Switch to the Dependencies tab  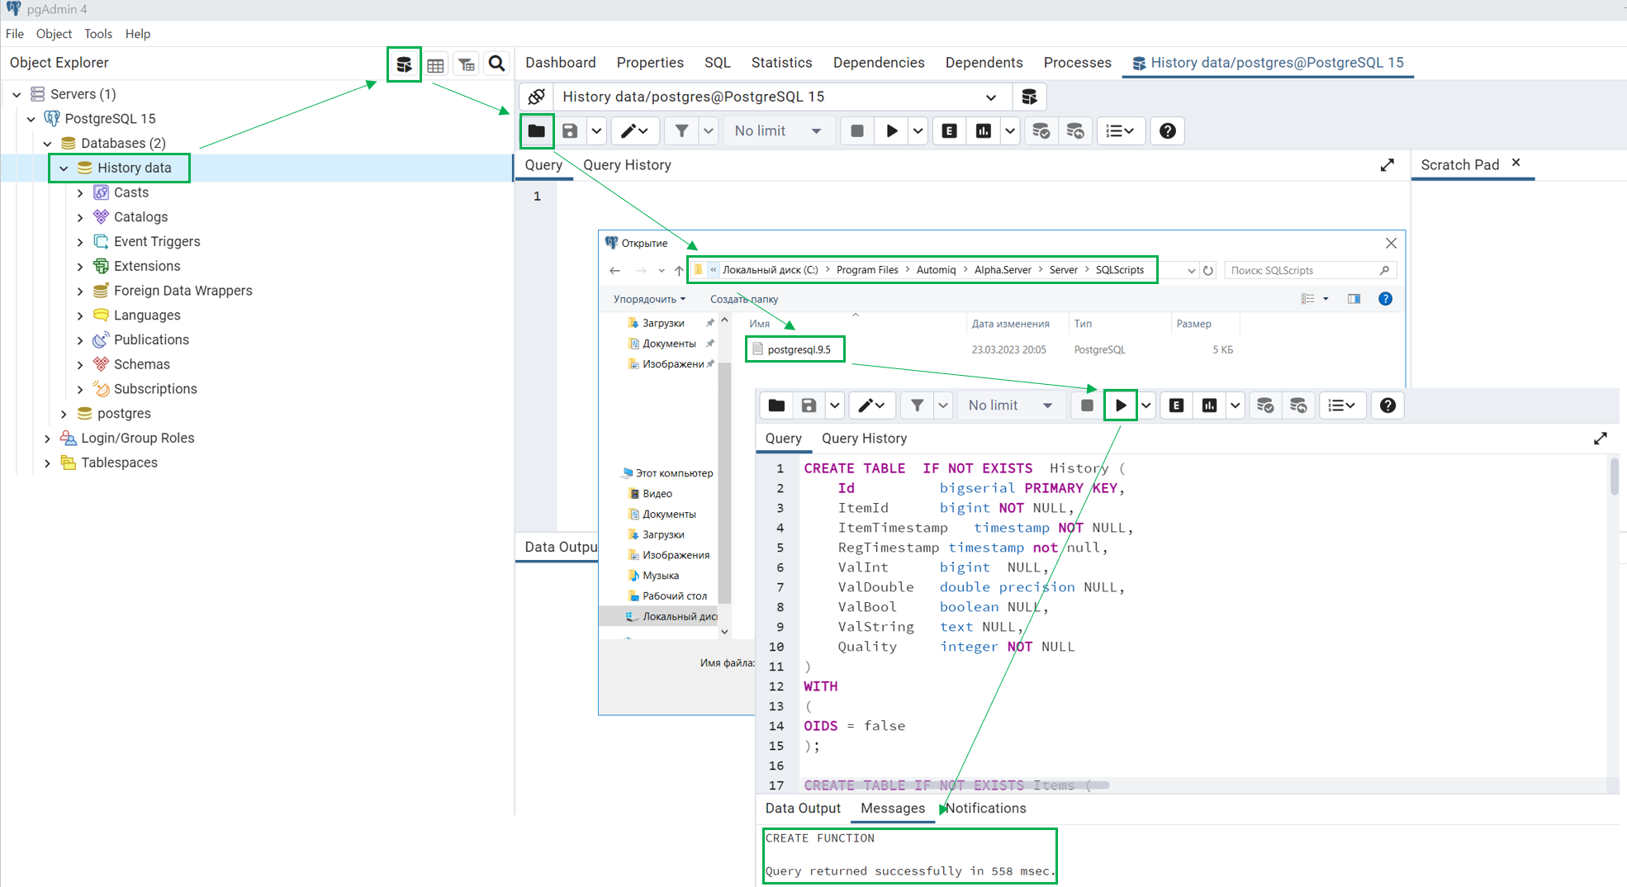pos(879,63)
